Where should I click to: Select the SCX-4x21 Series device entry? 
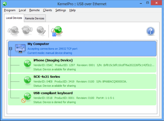[82, 81]
